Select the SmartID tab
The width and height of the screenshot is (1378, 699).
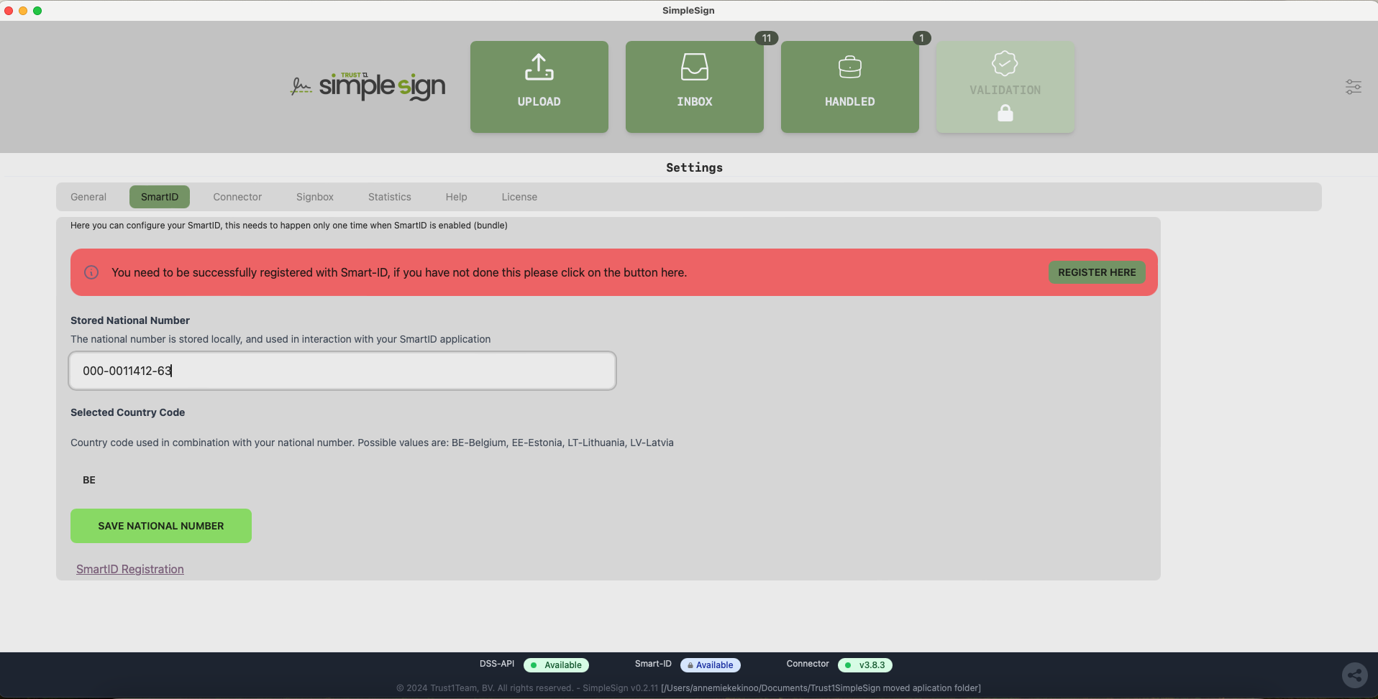160,197
